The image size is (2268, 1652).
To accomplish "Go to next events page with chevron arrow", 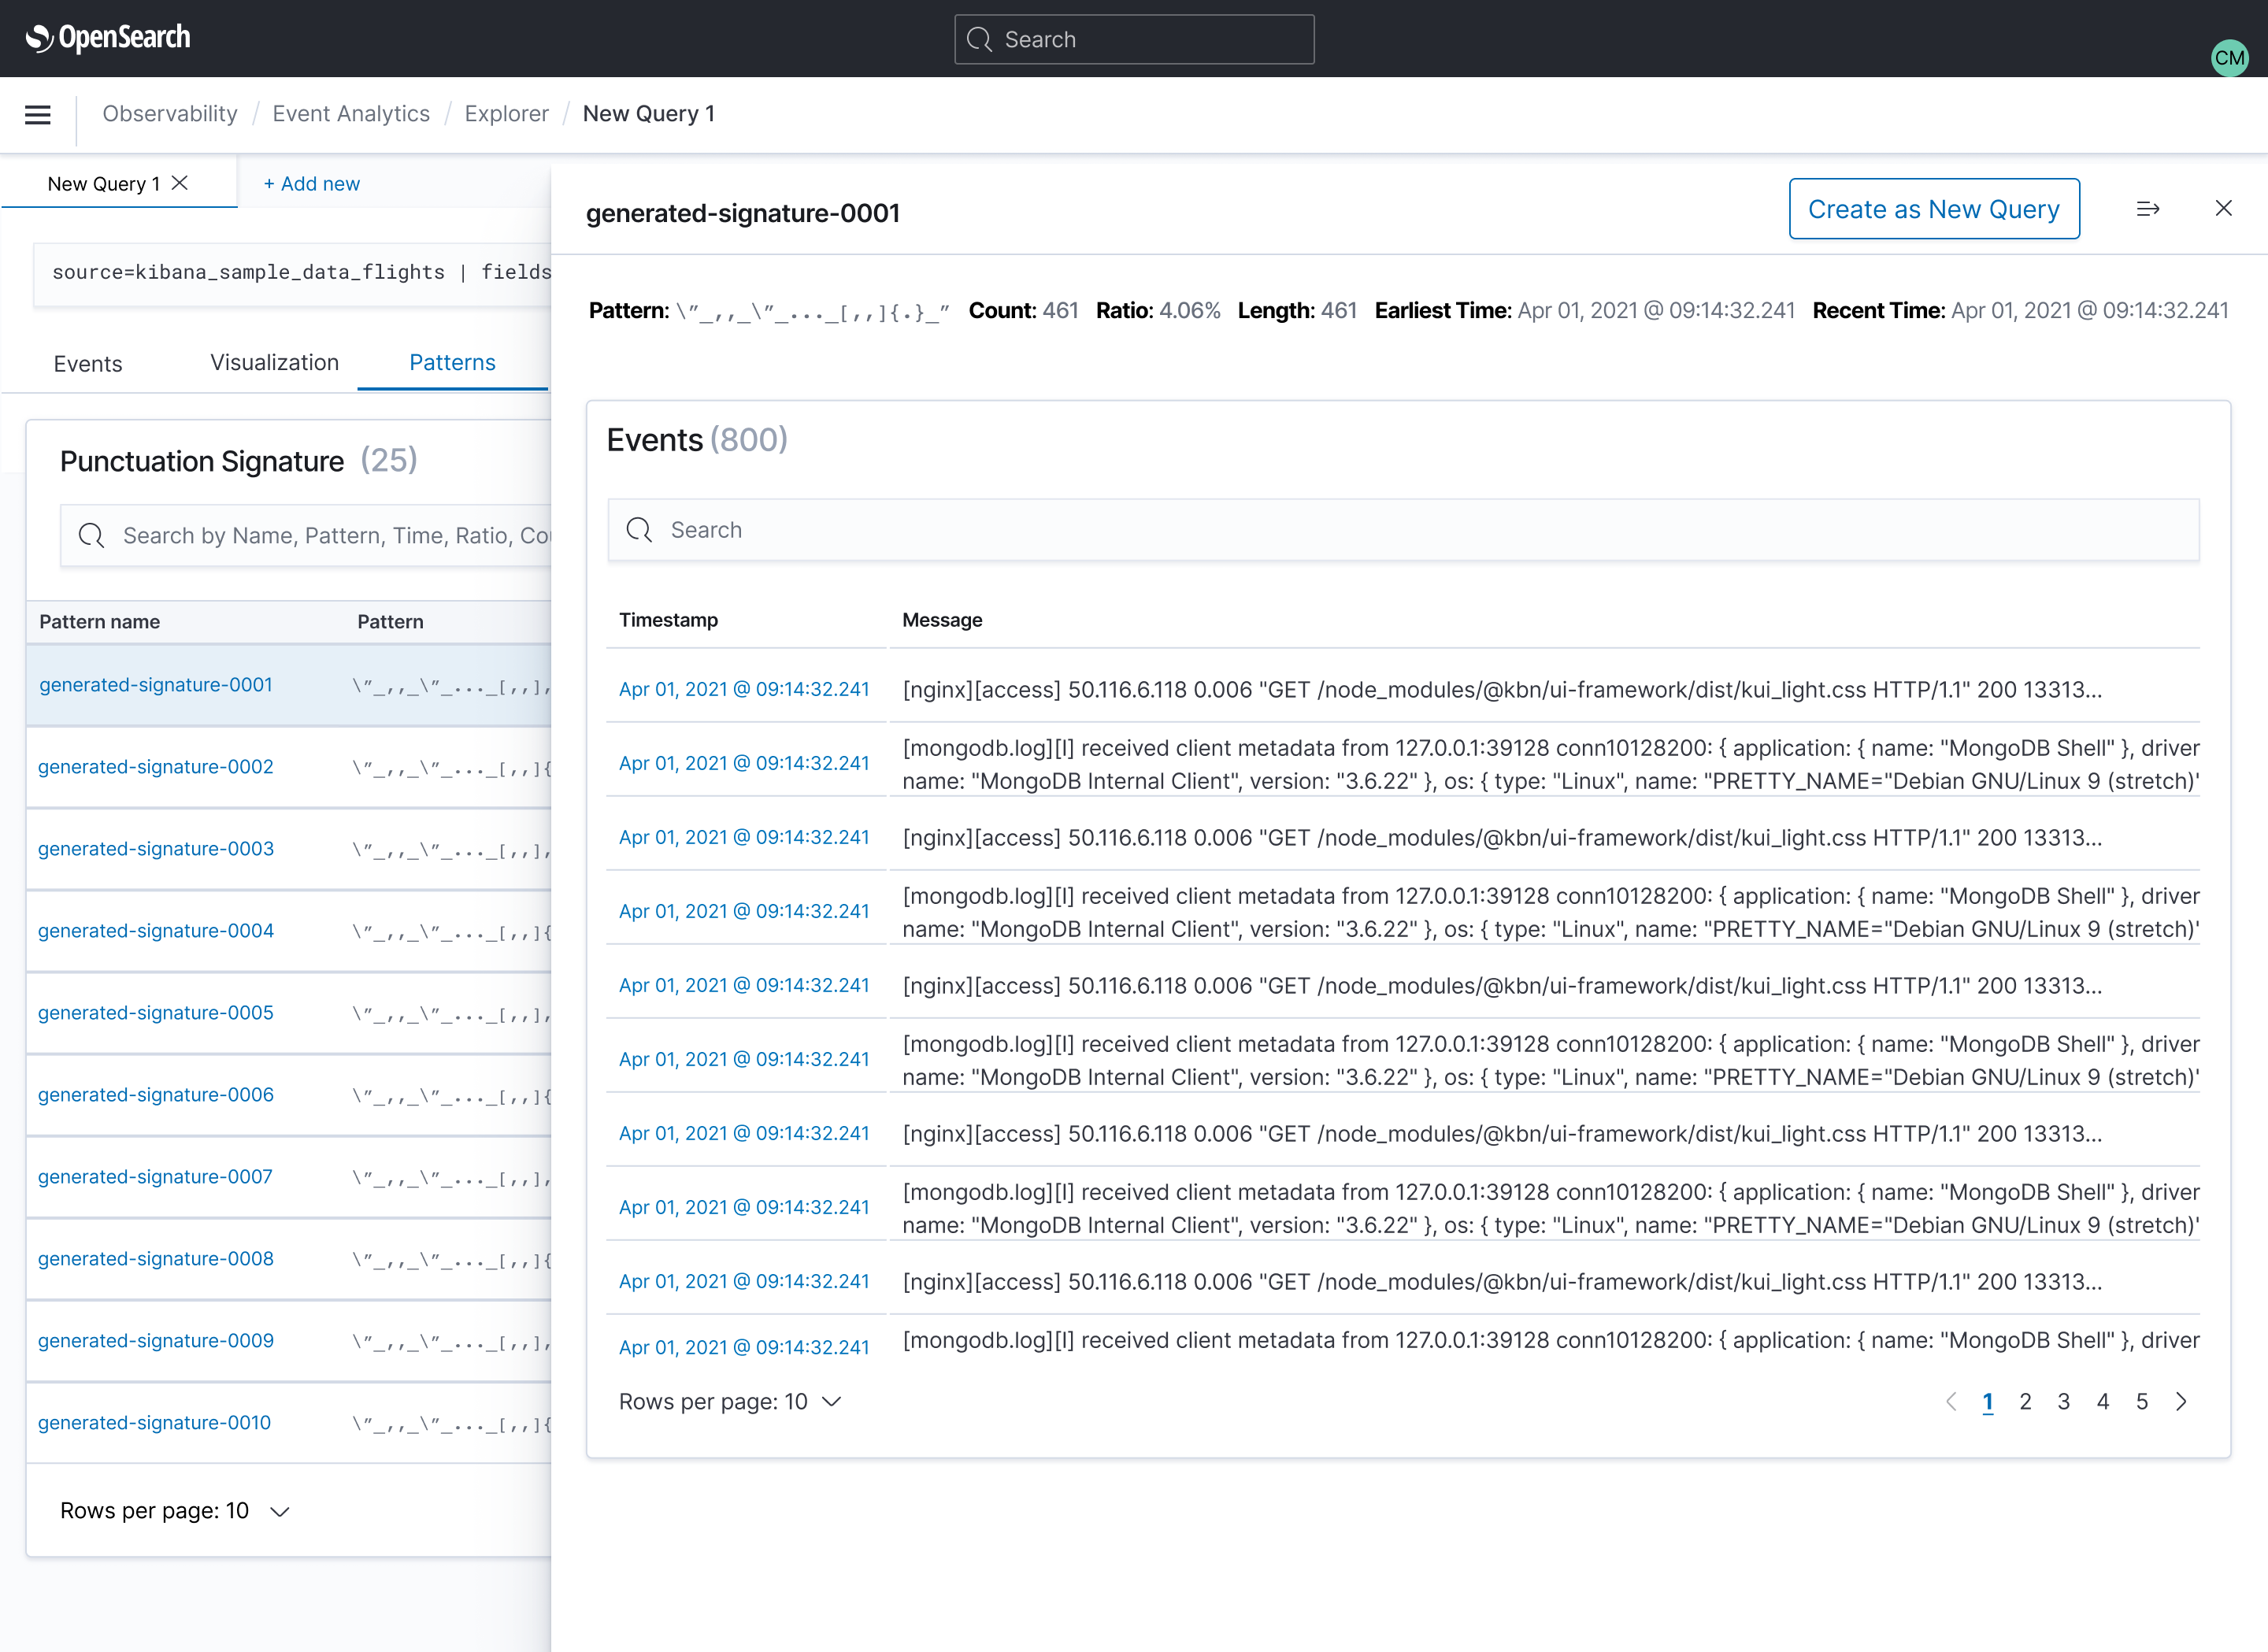I will (x=2182, y=1401).
